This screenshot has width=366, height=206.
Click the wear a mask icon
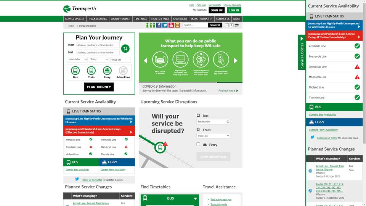tap(160, 60)
